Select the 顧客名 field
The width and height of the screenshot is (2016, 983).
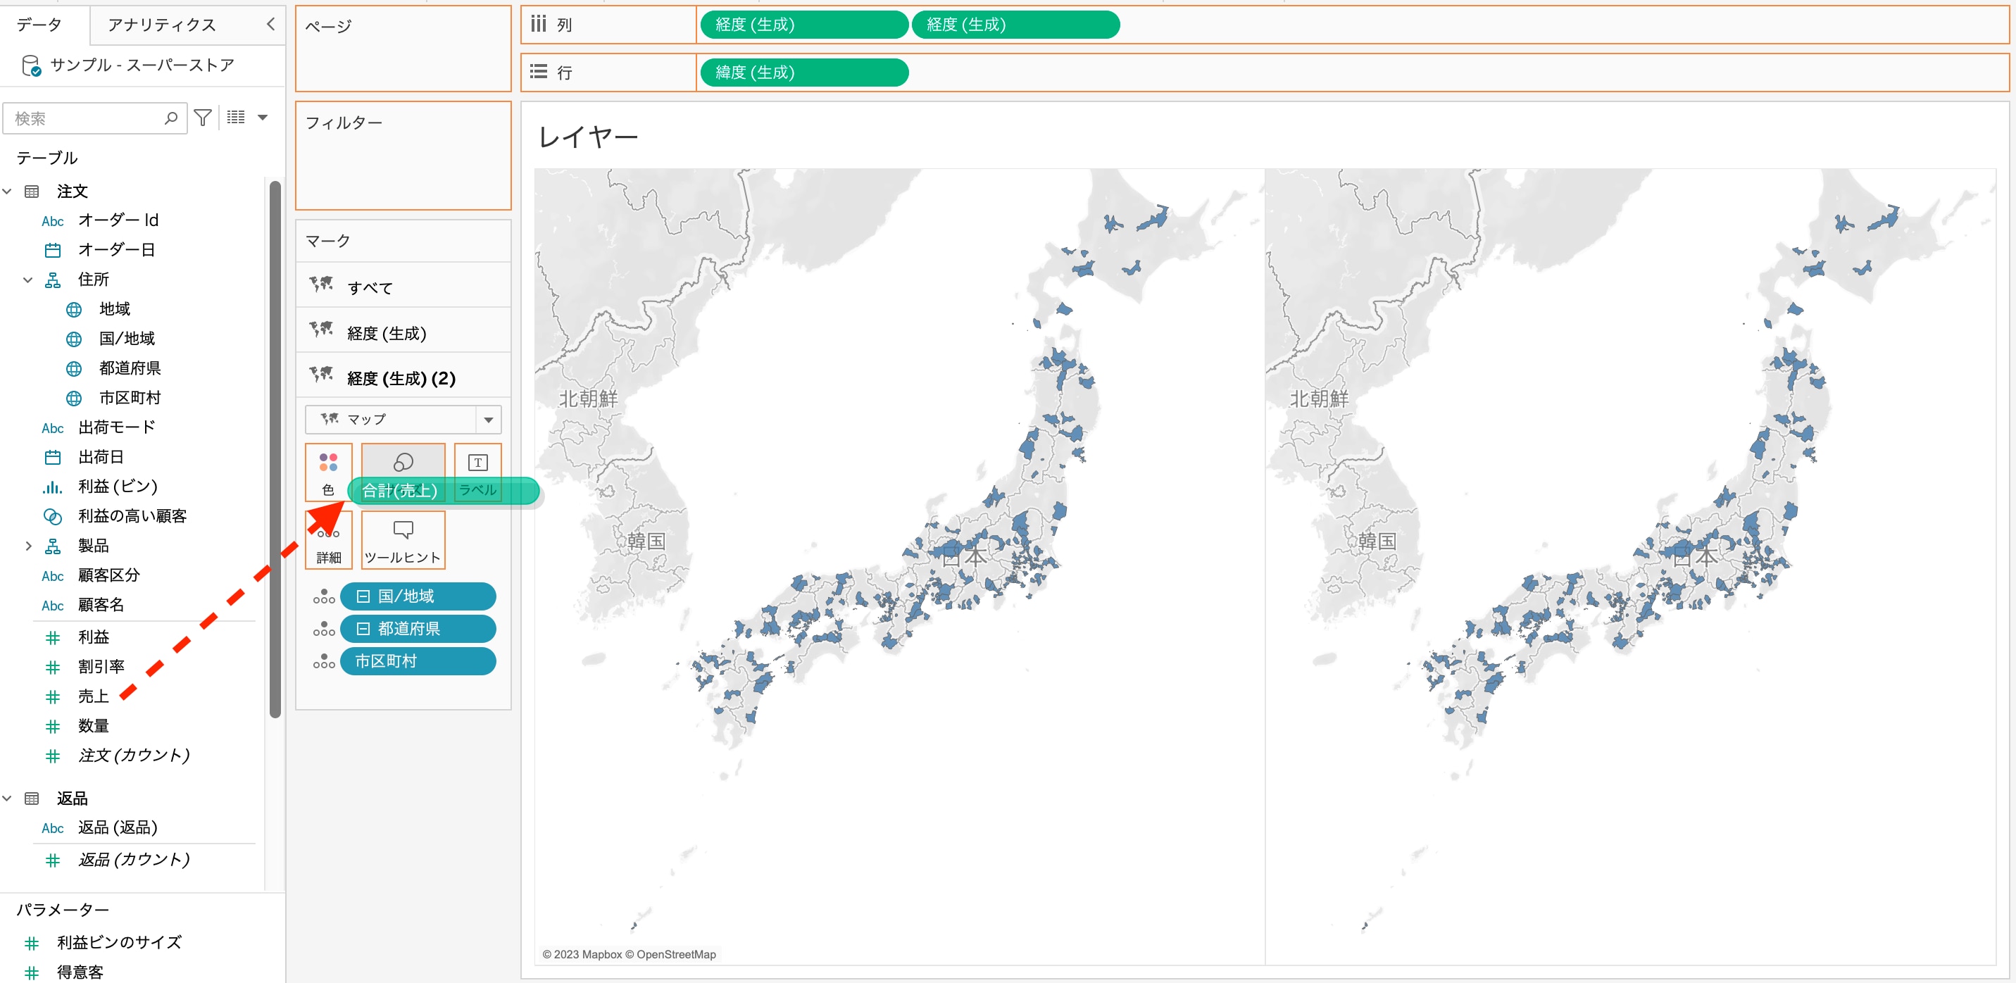(x=101, y=605)
